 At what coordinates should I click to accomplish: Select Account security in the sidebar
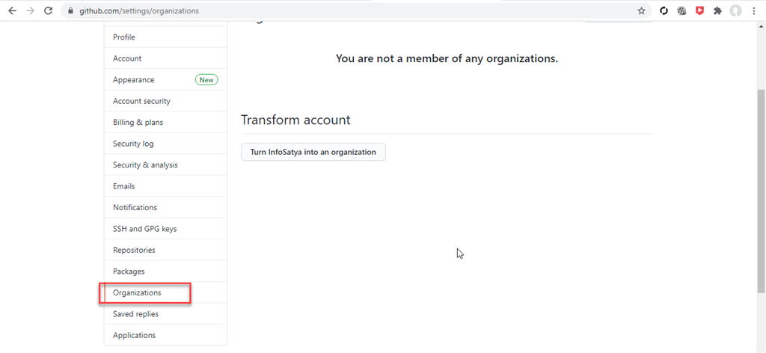141,101
